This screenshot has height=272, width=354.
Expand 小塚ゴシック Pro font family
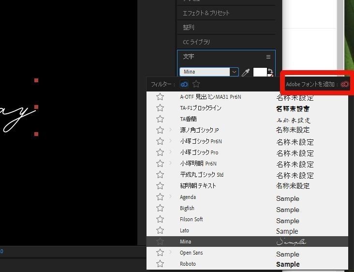(170, 152)
